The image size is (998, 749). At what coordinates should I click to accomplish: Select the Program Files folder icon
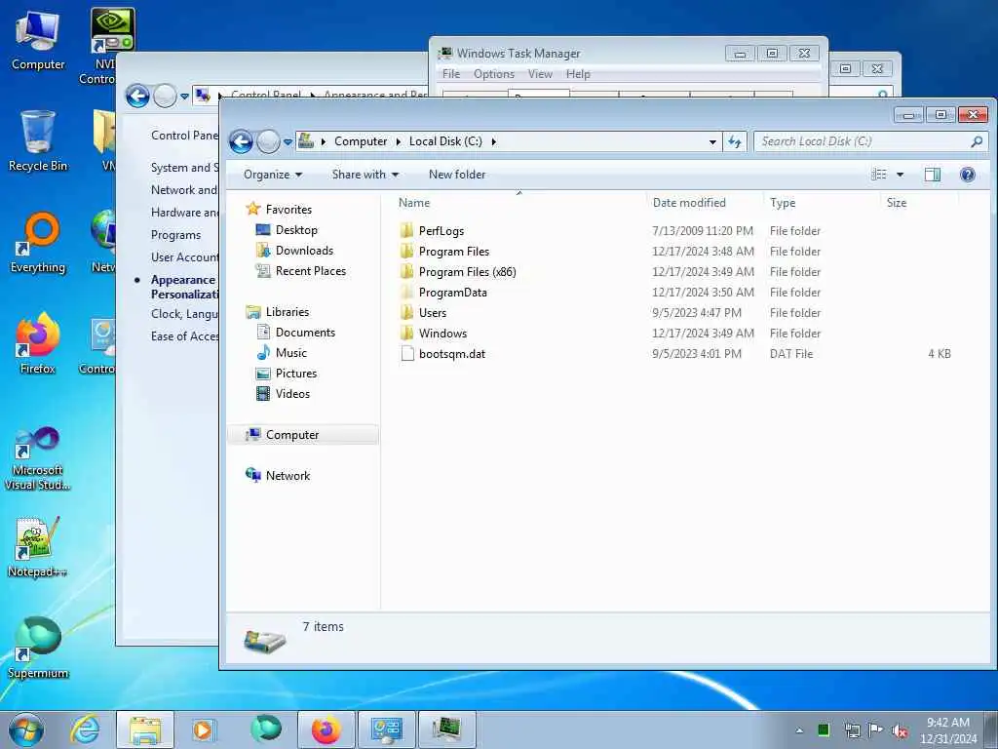(407, 252)
